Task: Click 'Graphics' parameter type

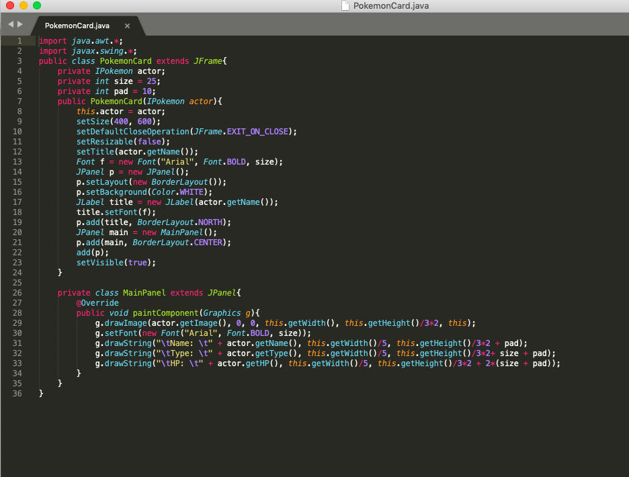Action: [x=222, y=313]
